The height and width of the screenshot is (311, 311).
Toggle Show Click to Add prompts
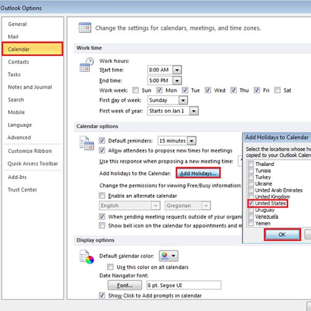click(x=102, y=295)
